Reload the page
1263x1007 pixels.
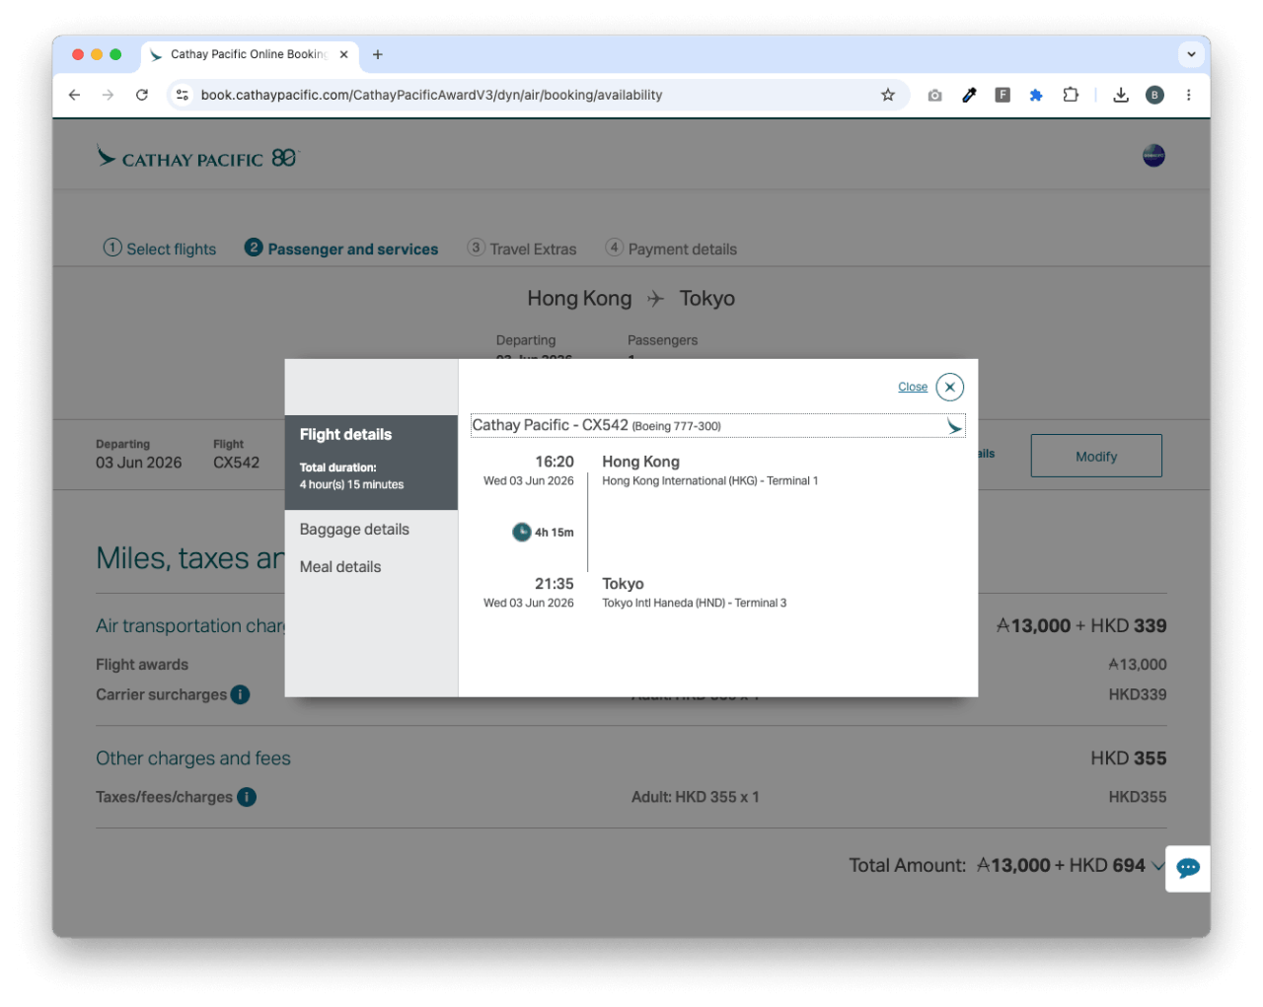pyautogui.click(x=142, y=95)
